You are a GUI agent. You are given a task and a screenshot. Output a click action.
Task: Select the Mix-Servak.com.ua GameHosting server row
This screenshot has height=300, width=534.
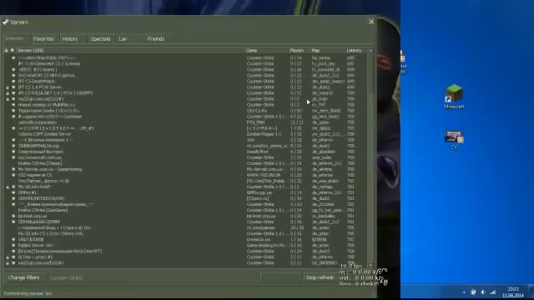click(185, 169)
